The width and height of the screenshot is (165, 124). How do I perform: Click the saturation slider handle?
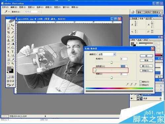pos(96,70)
